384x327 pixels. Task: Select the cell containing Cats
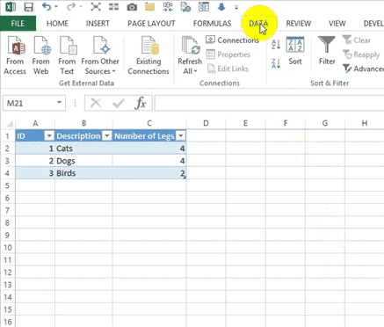tap(83, 149)
